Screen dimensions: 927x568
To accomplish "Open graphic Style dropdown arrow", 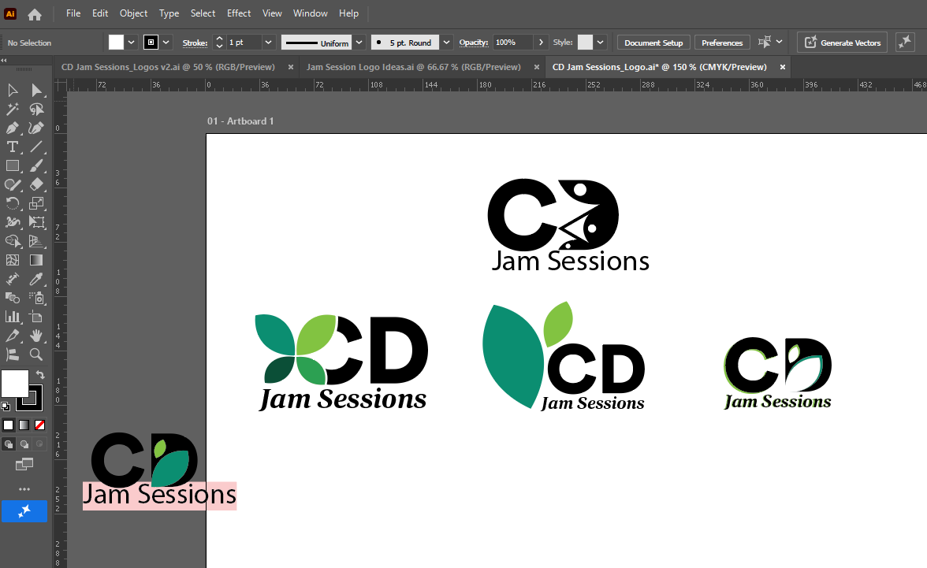I will (x=600, y=43).
